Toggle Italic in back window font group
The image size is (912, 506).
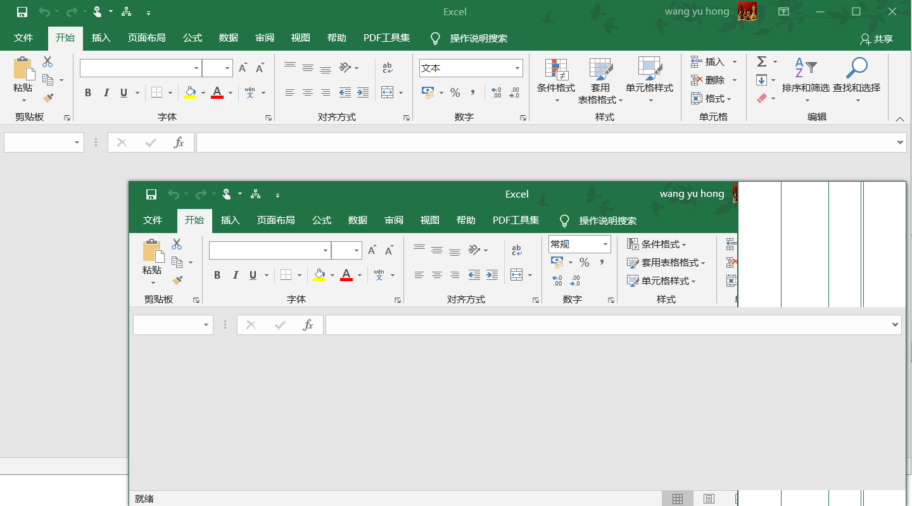pyautogui.click(x=106, y=92)
